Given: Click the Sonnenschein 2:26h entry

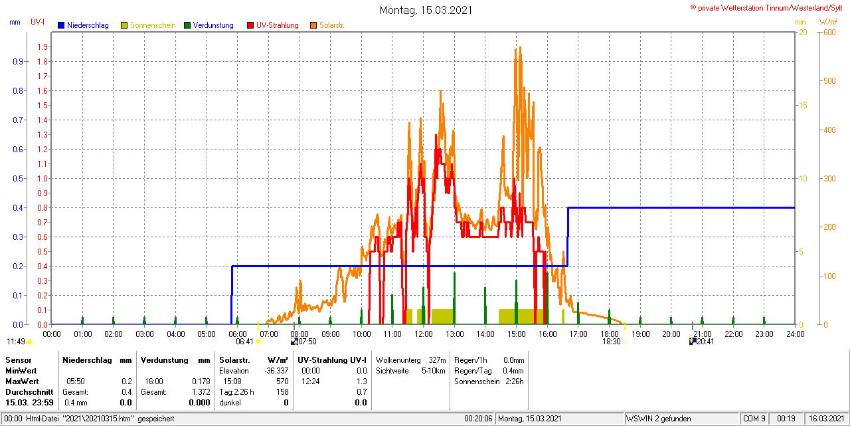Looking at the screenshot, I should [x=489, y=381].
